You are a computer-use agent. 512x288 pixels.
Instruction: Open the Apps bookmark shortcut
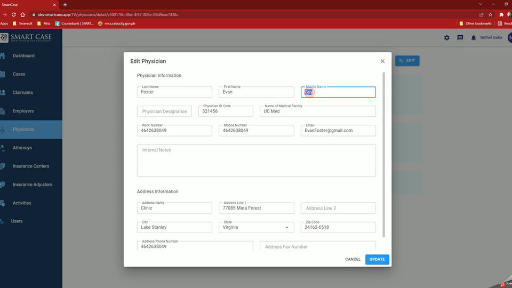(4, 23)
